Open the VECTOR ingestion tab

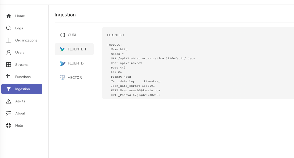click(74, 77)
